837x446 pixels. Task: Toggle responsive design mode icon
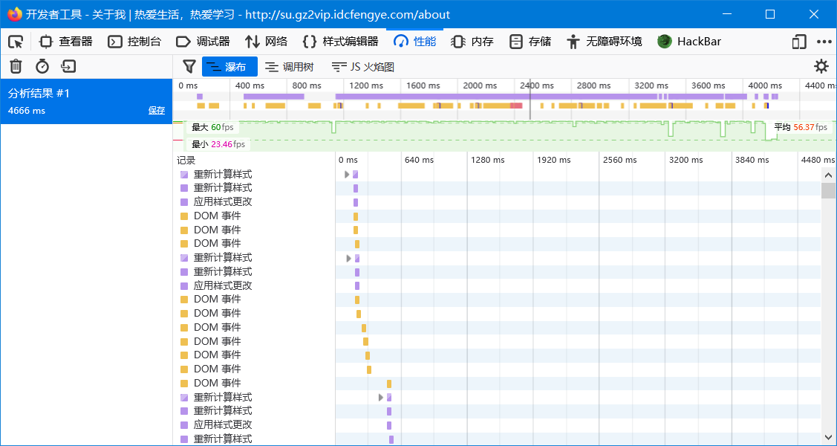pyautogui.click(x=798, y=42)
